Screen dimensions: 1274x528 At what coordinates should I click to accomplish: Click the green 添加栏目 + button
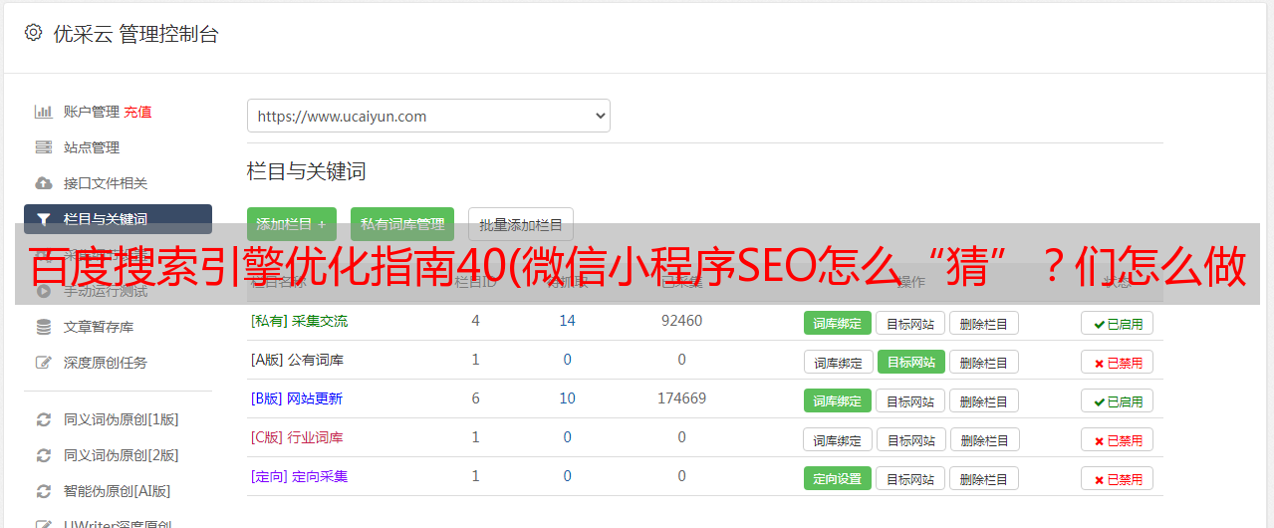(292, 224)
